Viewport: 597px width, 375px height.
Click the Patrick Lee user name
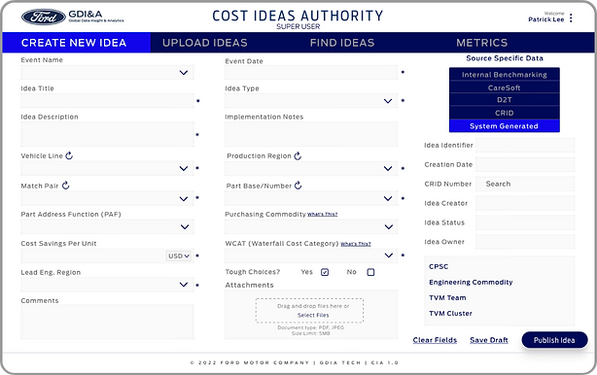coord(546,19)
